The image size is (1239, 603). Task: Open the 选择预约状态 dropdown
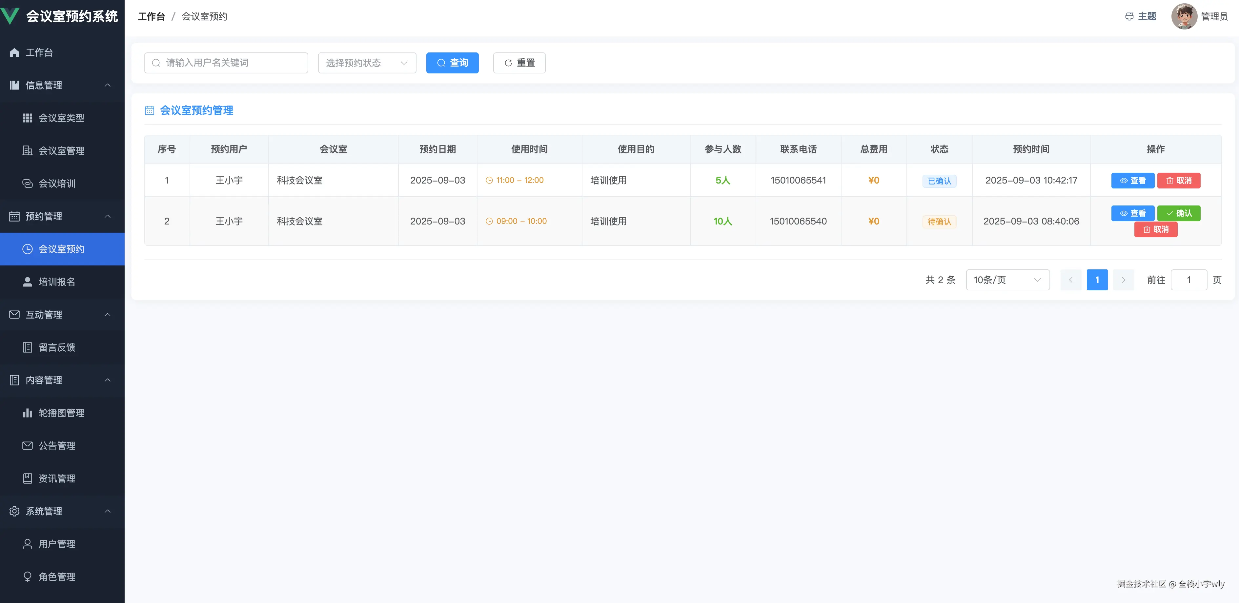pos(367,63)
